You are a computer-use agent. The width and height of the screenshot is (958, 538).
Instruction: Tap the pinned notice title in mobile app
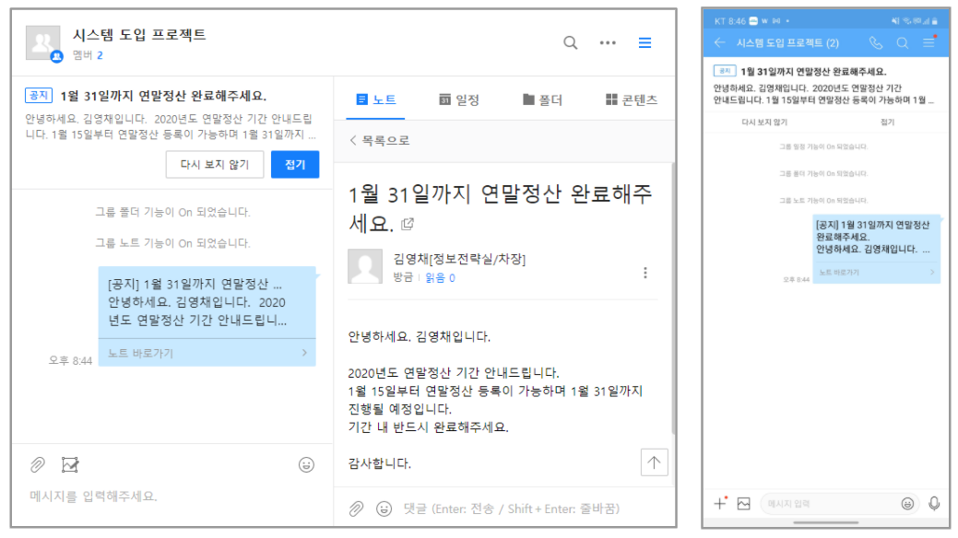(x=813, y=72)
